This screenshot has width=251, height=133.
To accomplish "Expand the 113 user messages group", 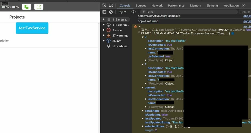I will (104, 25).
